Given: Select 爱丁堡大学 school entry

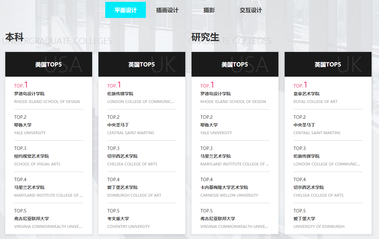Looking at the screenshot, I should click(304, 219).
